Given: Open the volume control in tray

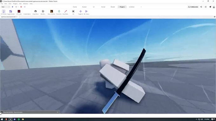Looking at the screenshot, I should pos(202,119).
